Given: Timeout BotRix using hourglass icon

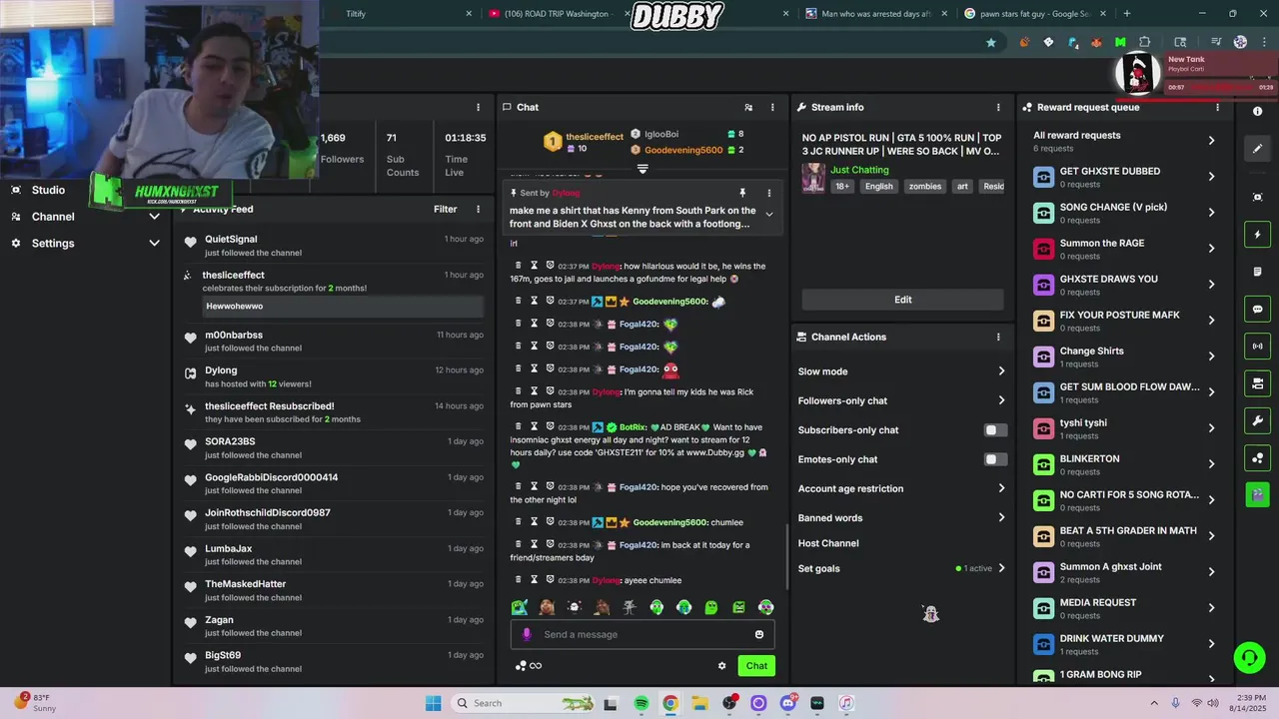Looking at the screenshot, I should (534, 426).
